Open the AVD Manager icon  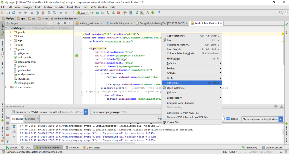(x=142, y=13)
